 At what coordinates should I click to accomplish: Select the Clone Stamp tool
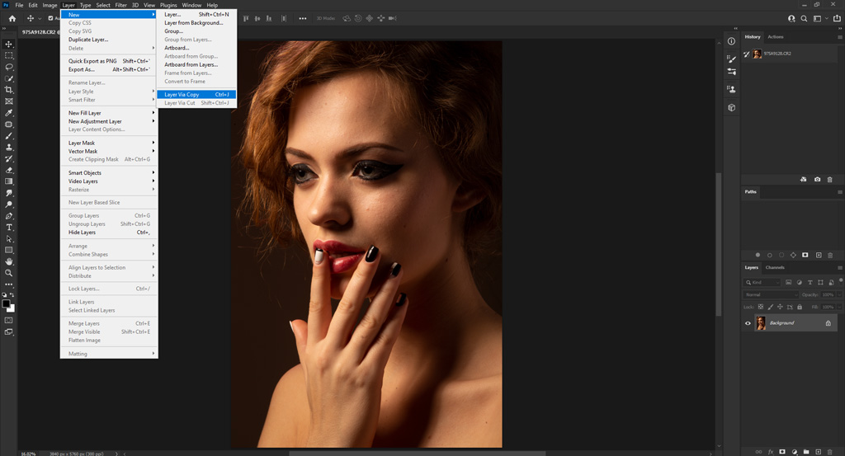[x=8, y=147]
